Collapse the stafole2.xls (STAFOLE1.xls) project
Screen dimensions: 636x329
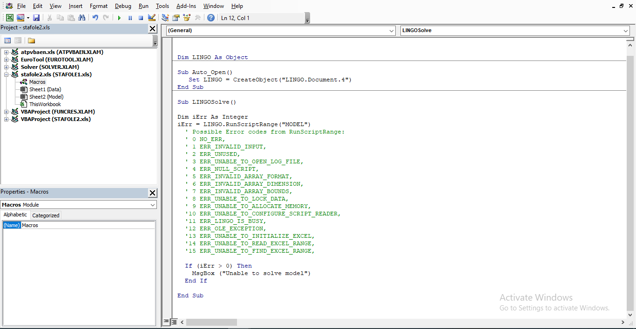coord(6,74)
